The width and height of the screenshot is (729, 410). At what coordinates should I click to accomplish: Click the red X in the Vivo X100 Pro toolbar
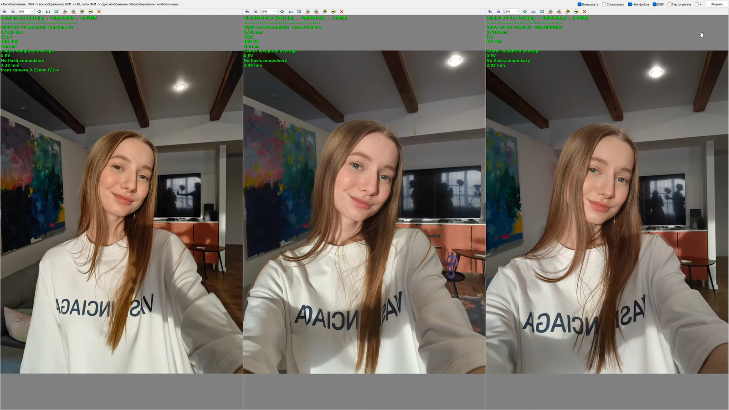pos(342,11)
